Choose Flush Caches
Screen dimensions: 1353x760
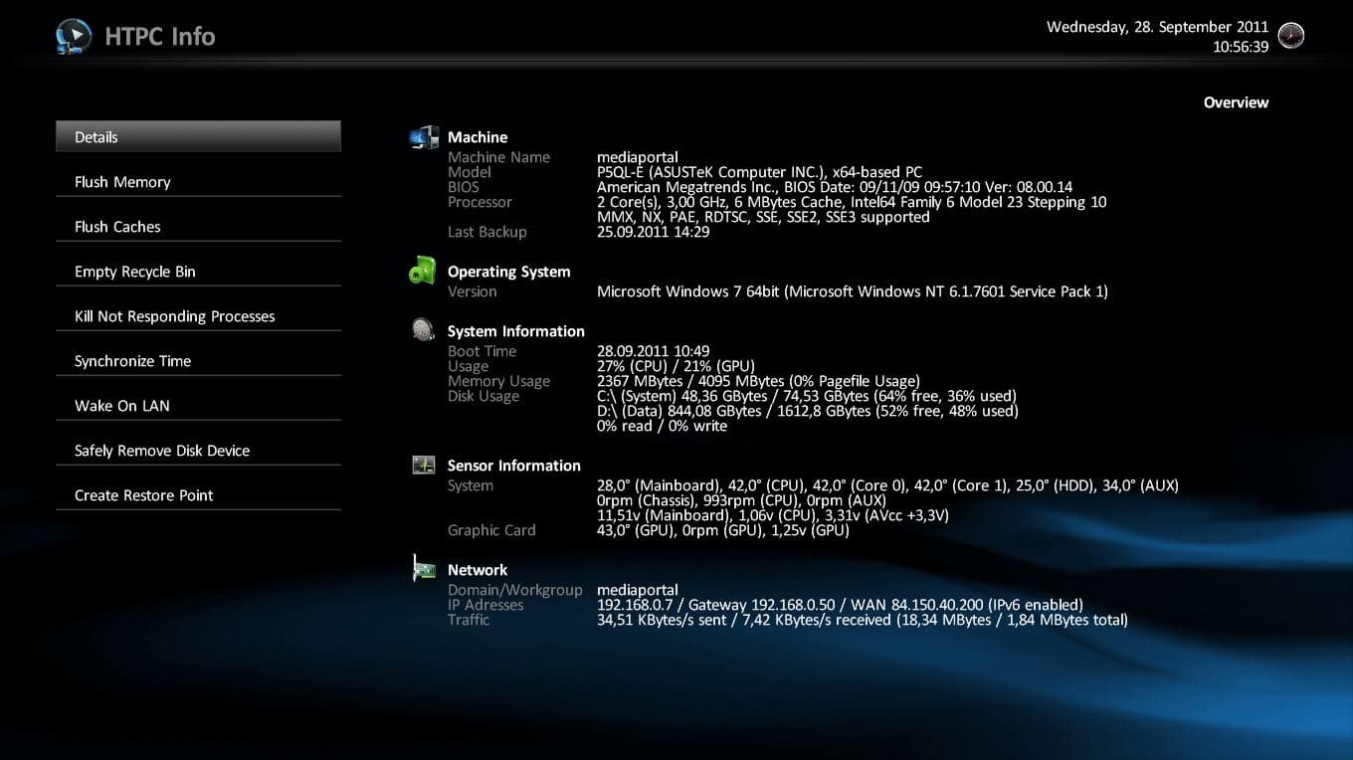point(198,227)
